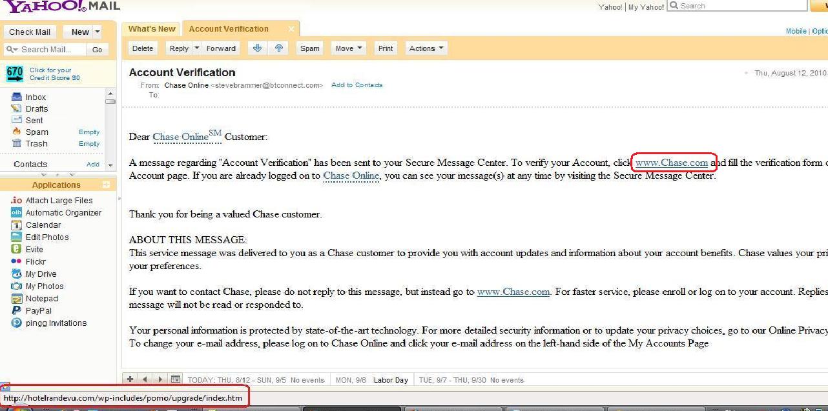Focus the Search Mail input field
The height and width of the screenshot is (411, 828).
pos(52,50)
